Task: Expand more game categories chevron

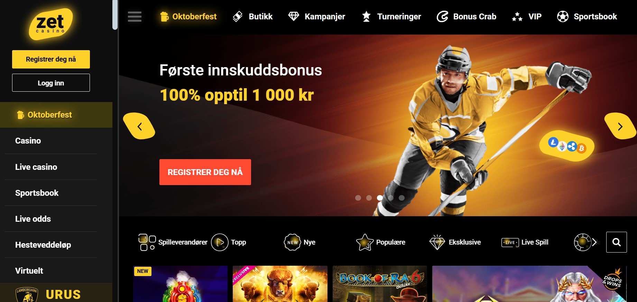Action: coord(594,242)
